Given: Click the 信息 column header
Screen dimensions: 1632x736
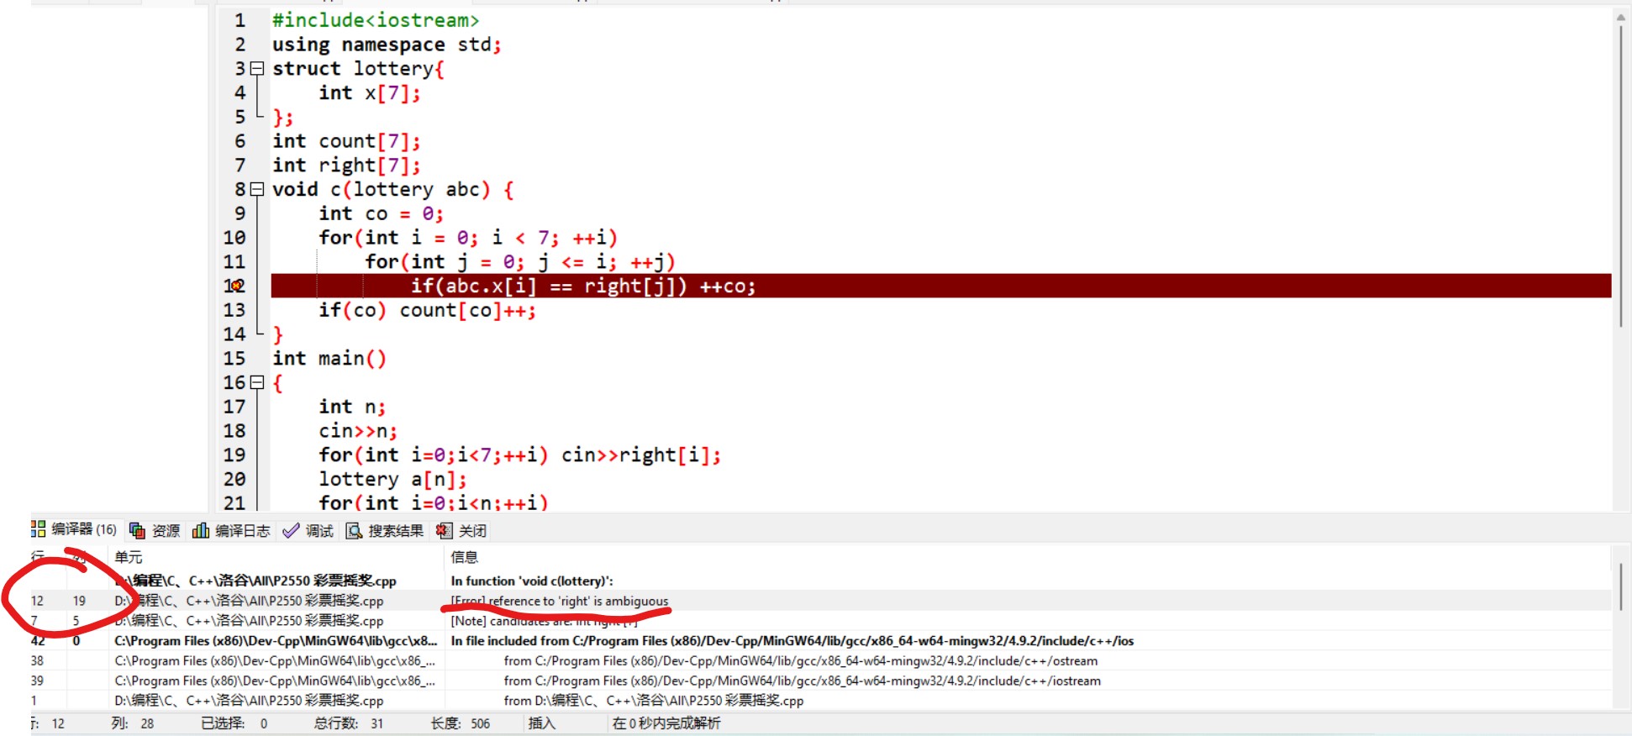Looking at the screenshot, I should 464,557.
